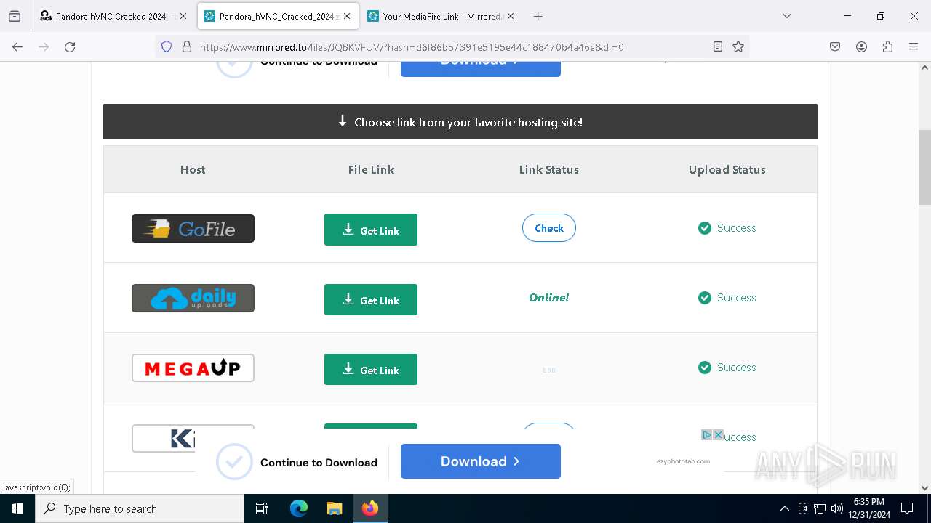Click the Upload Status column header
Viewport: 931px width, 523px height.
tap(727, 169)
